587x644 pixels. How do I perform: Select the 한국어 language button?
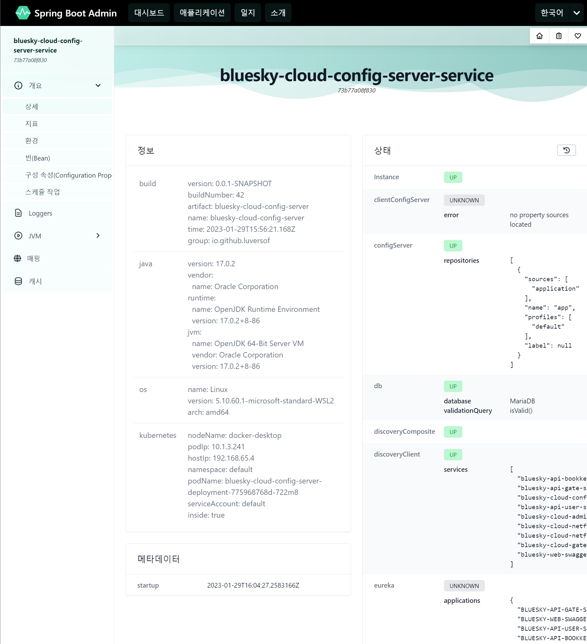coord(552,13)
